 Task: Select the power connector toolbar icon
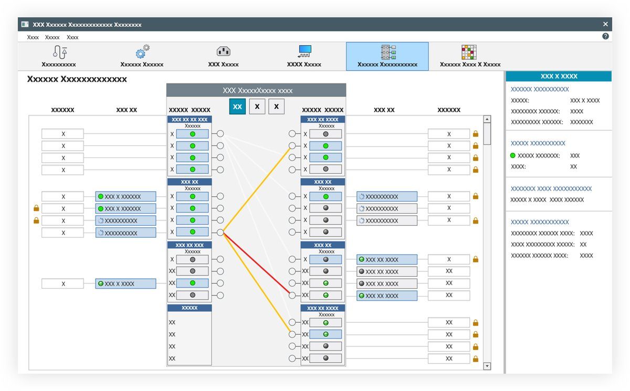pos(223,51)
